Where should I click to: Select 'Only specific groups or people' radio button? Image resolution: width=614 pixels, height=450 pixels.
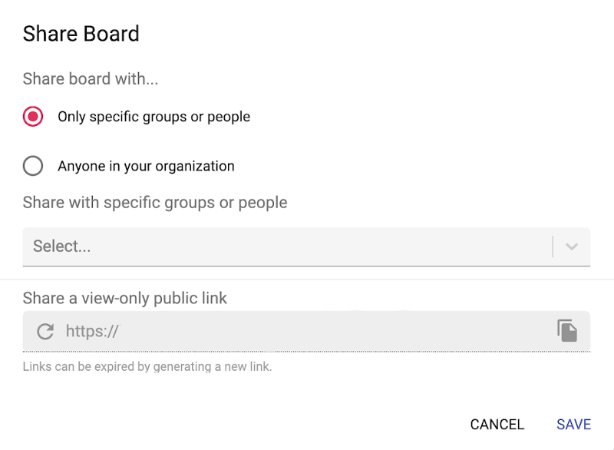tap(33, 117)
